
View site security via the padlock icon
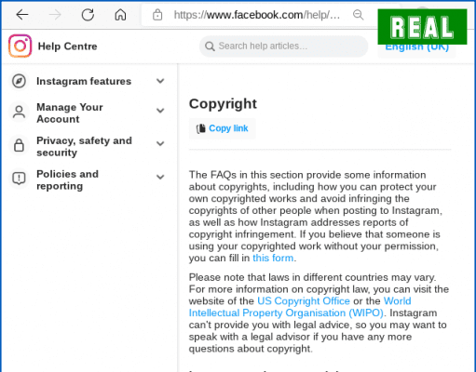[157, 15]
